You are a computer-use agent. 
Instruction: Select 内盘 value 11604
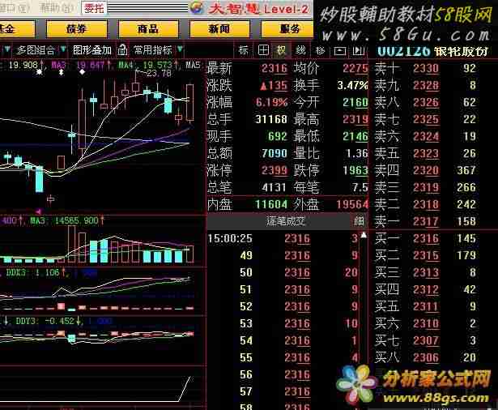click(x=271, y=204)
